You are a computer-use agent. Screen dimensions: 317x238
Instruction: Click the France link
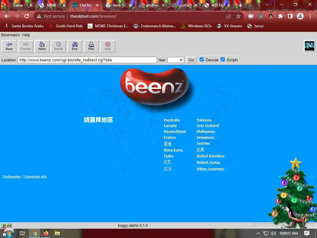[170, 137]
